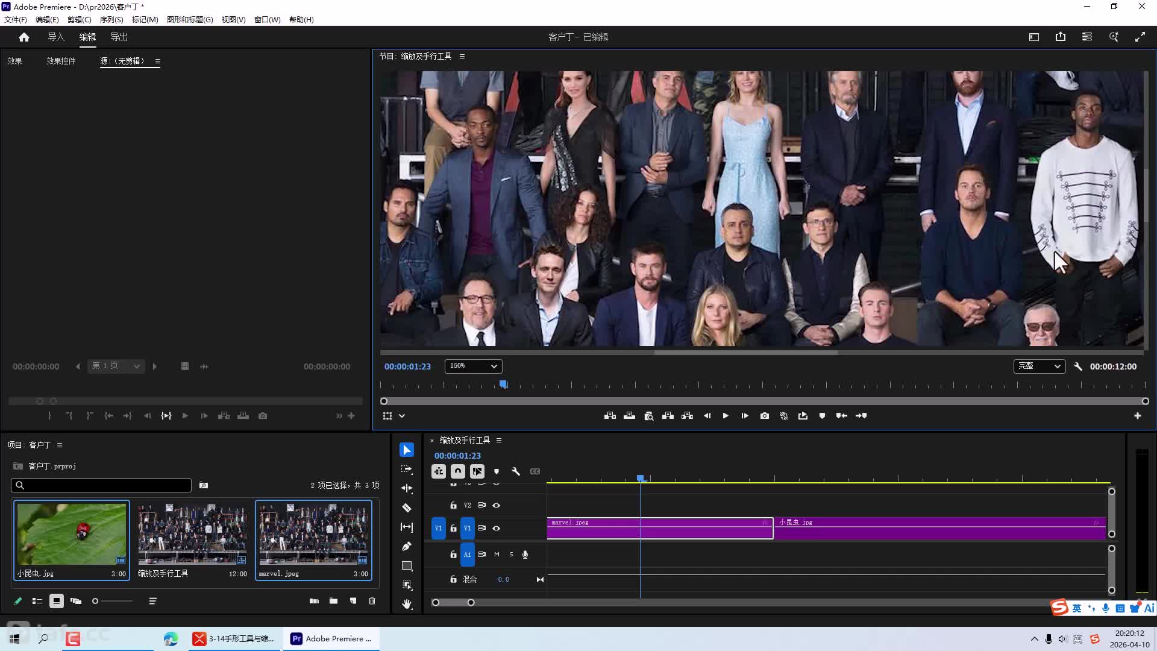Click the Export Frame camera icon
This screenshot has width=1157, height=651.
click(x=765, y=416)
